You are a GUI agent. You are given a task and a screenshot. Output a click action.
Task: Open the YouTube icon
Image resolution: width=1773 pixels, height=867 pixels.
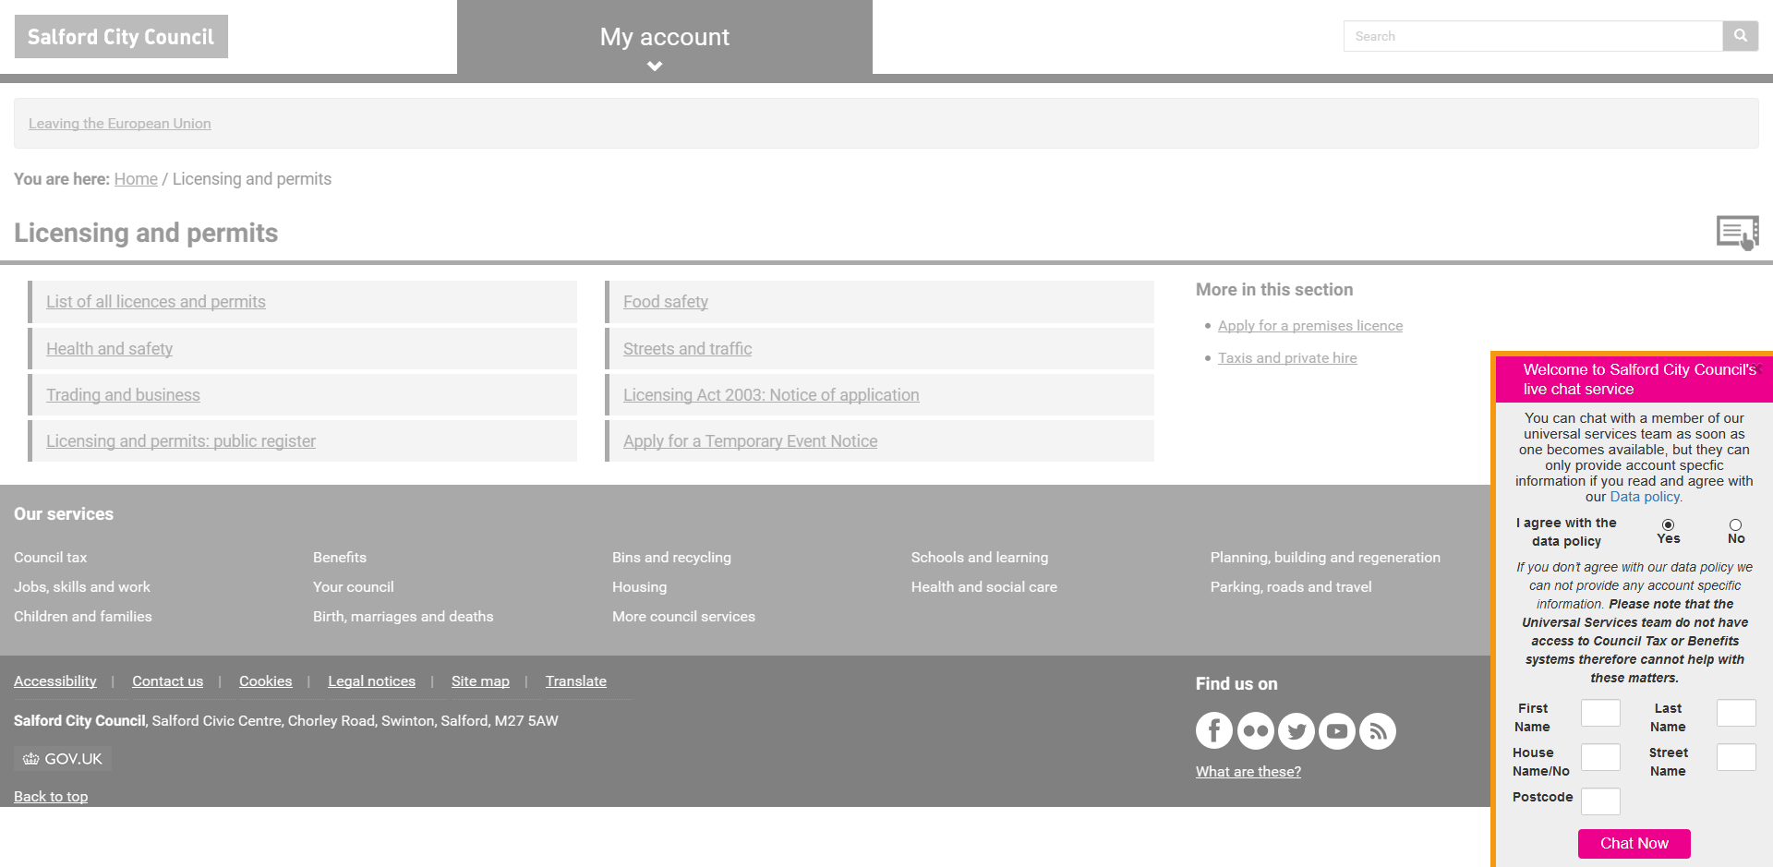pyautogui.click(x=1337, y=730)
